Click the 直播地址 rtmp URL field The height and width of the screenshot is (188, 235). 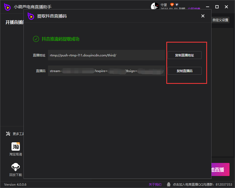tap(106, 55)
